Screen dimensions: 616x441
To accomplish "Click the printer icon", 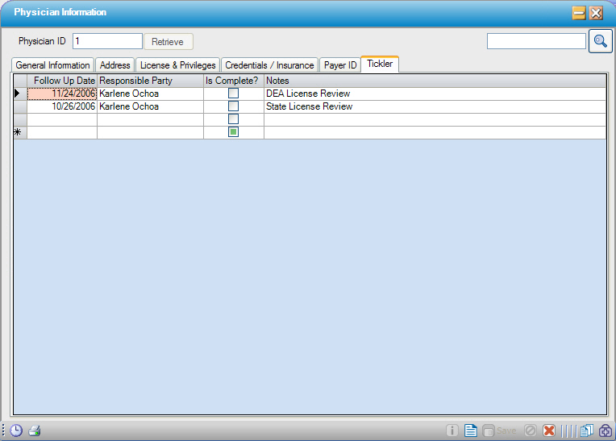I will pyautogui.click(x=35, y=431).
